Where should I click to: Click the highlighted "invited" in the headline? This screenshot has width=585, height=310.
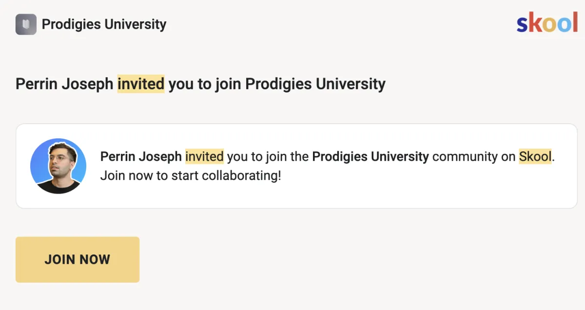[x=141, y=84]
